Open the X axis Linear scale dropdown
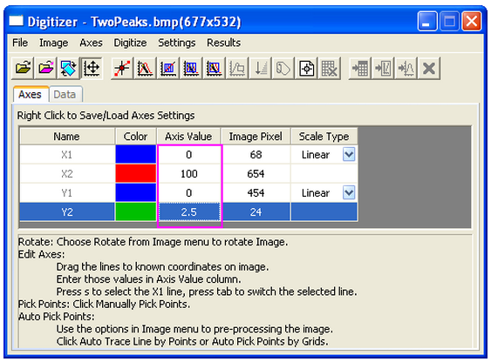491x362 pixels. pos(349,154)
